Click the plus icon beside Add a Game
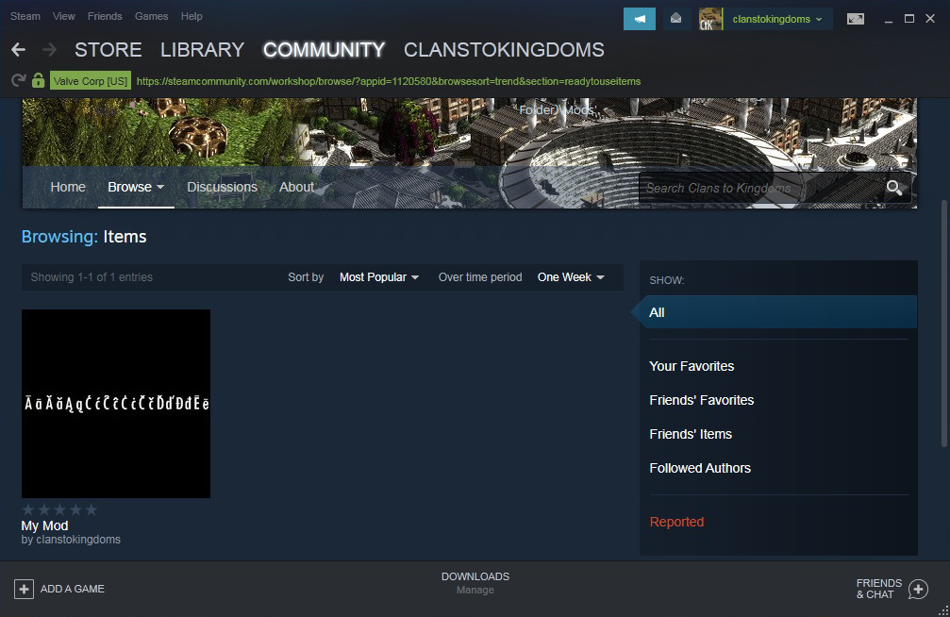The height and width of the screenshot is (617, 950). tap(24, 589)
